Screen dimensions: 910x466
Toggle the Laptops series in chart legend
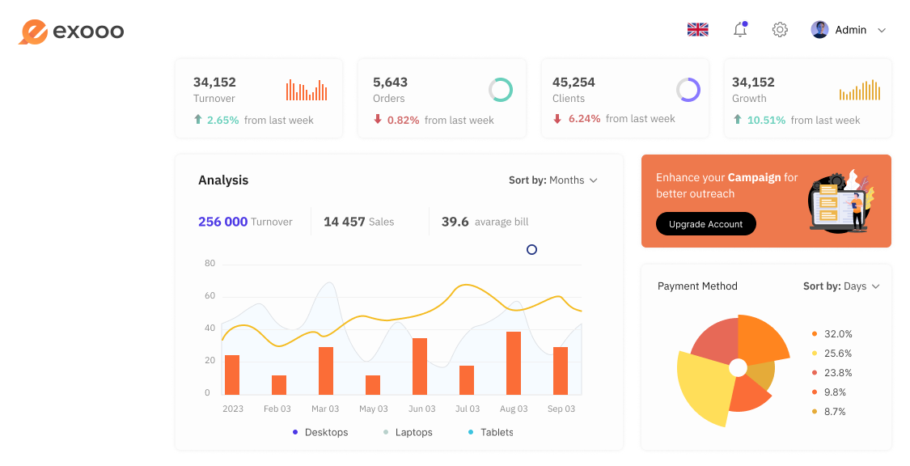click(x=408, y=432)
